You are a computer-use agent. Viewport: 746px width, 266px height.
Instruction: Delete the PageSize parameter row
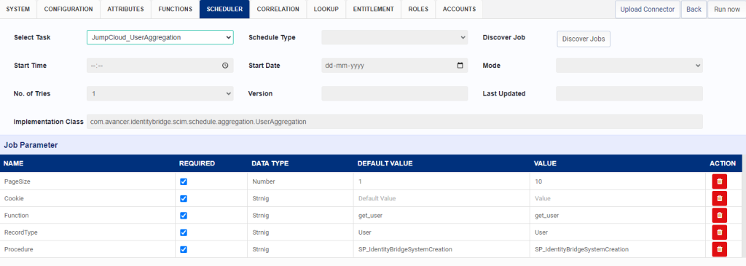(x=719, y=181)
